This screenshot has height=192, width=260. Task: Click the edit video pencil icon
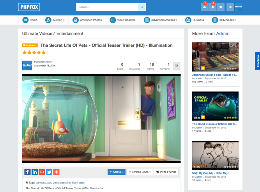(177, 66)
